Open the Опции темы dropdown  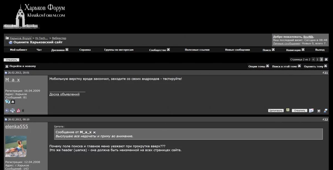259,66
